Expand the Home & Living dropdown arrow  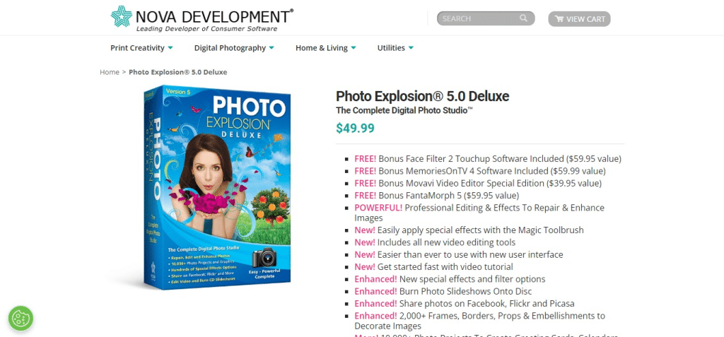point(354,48)
